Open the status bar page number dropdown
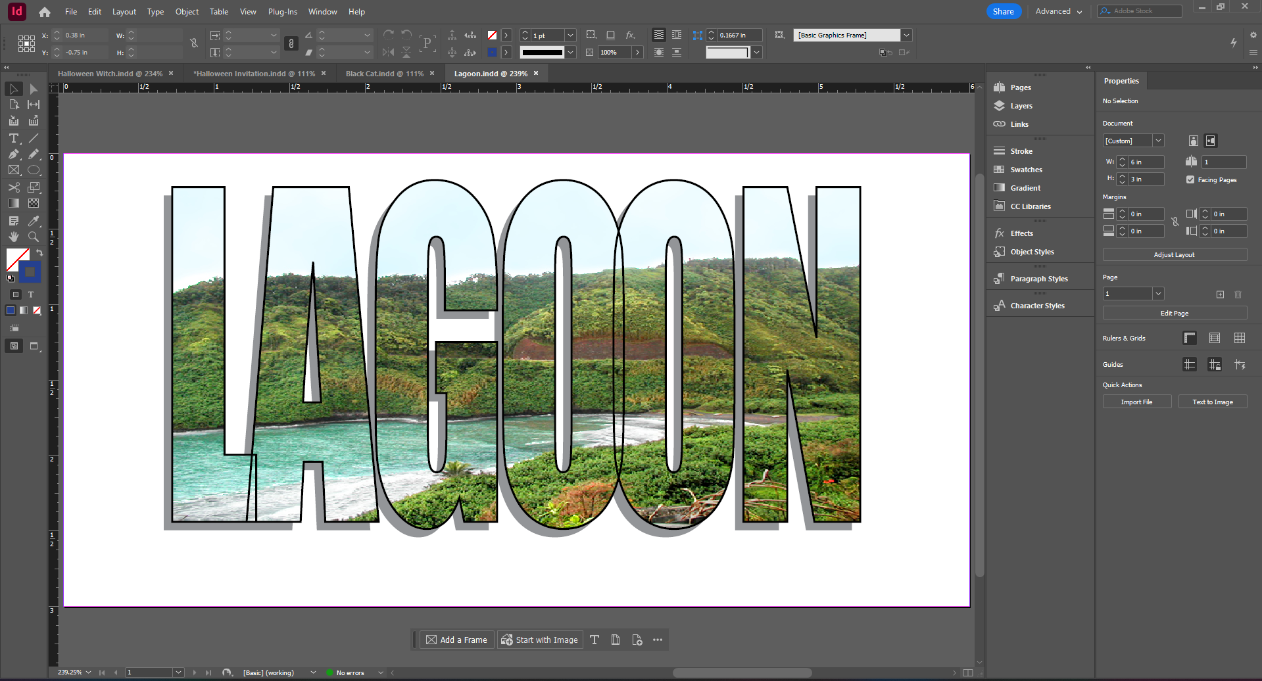1262x681 pixels. pyautogui.click(x=178, y=672)
